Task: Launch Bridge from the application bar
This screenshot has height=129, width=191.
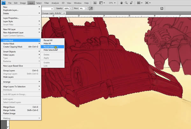Action: (x=95, y=3)
